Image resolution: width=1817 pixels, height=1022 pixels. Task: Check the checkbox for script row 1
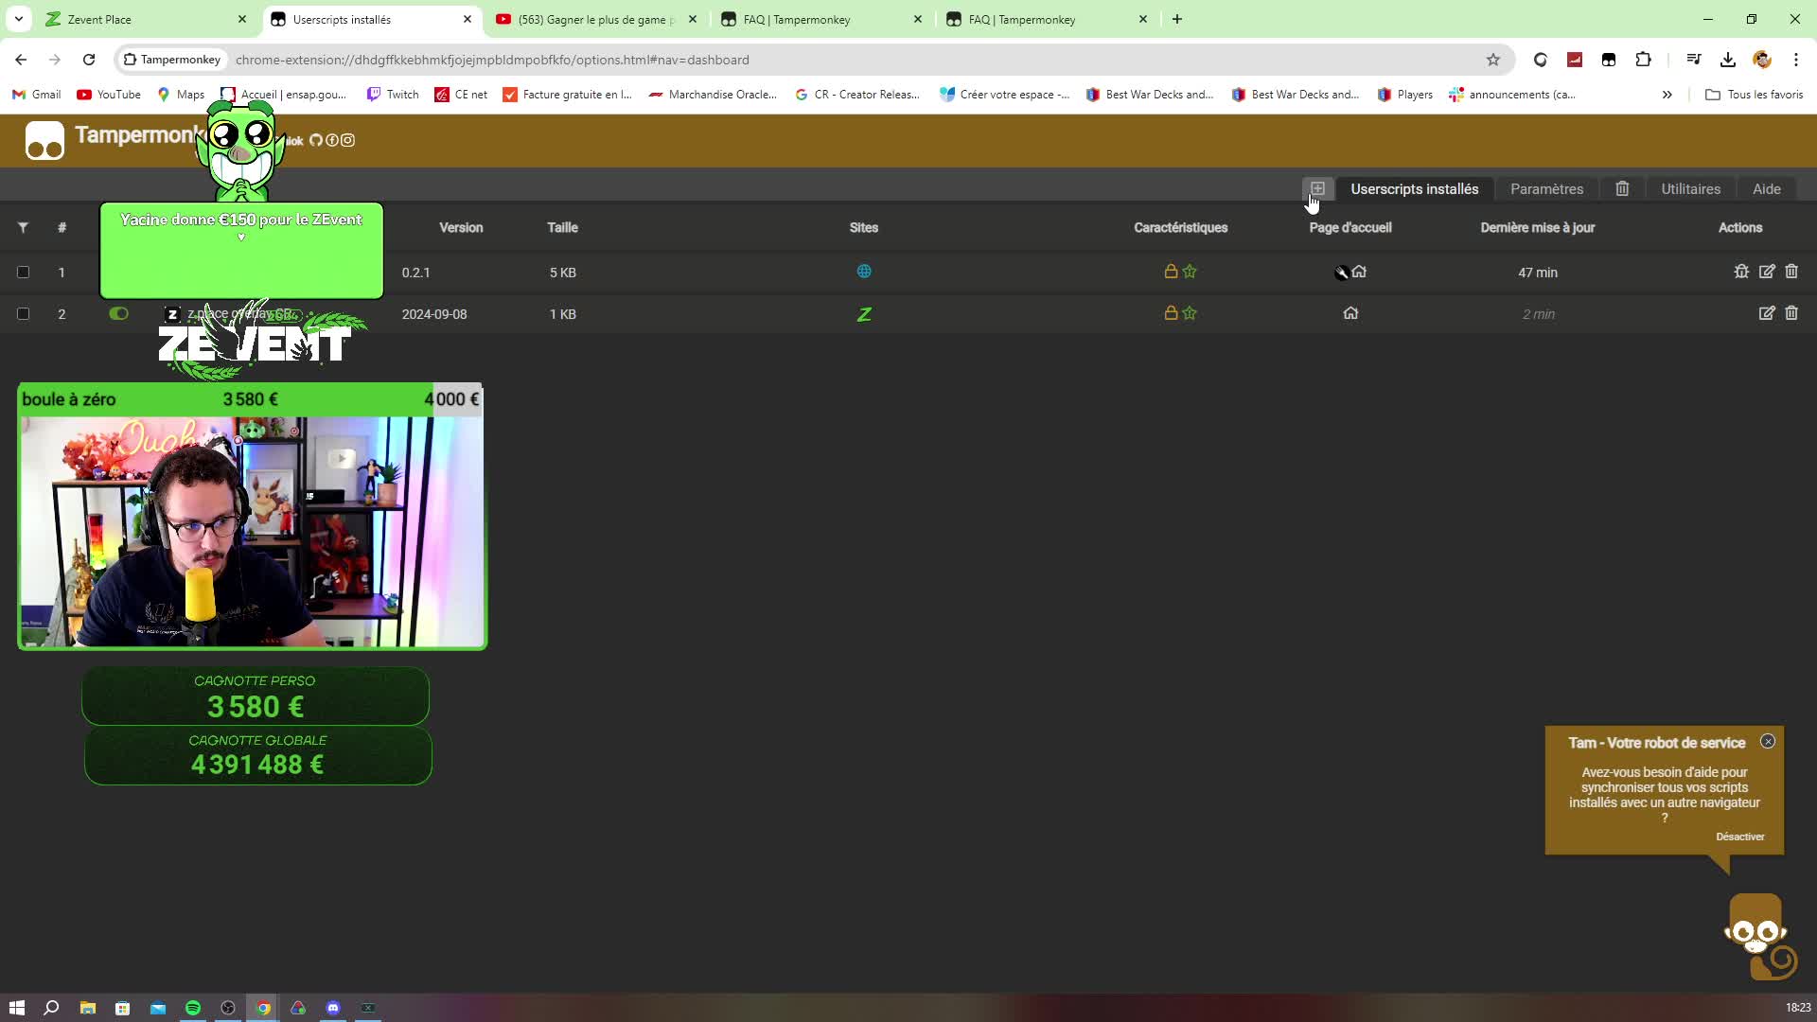[x=23, y=273]
